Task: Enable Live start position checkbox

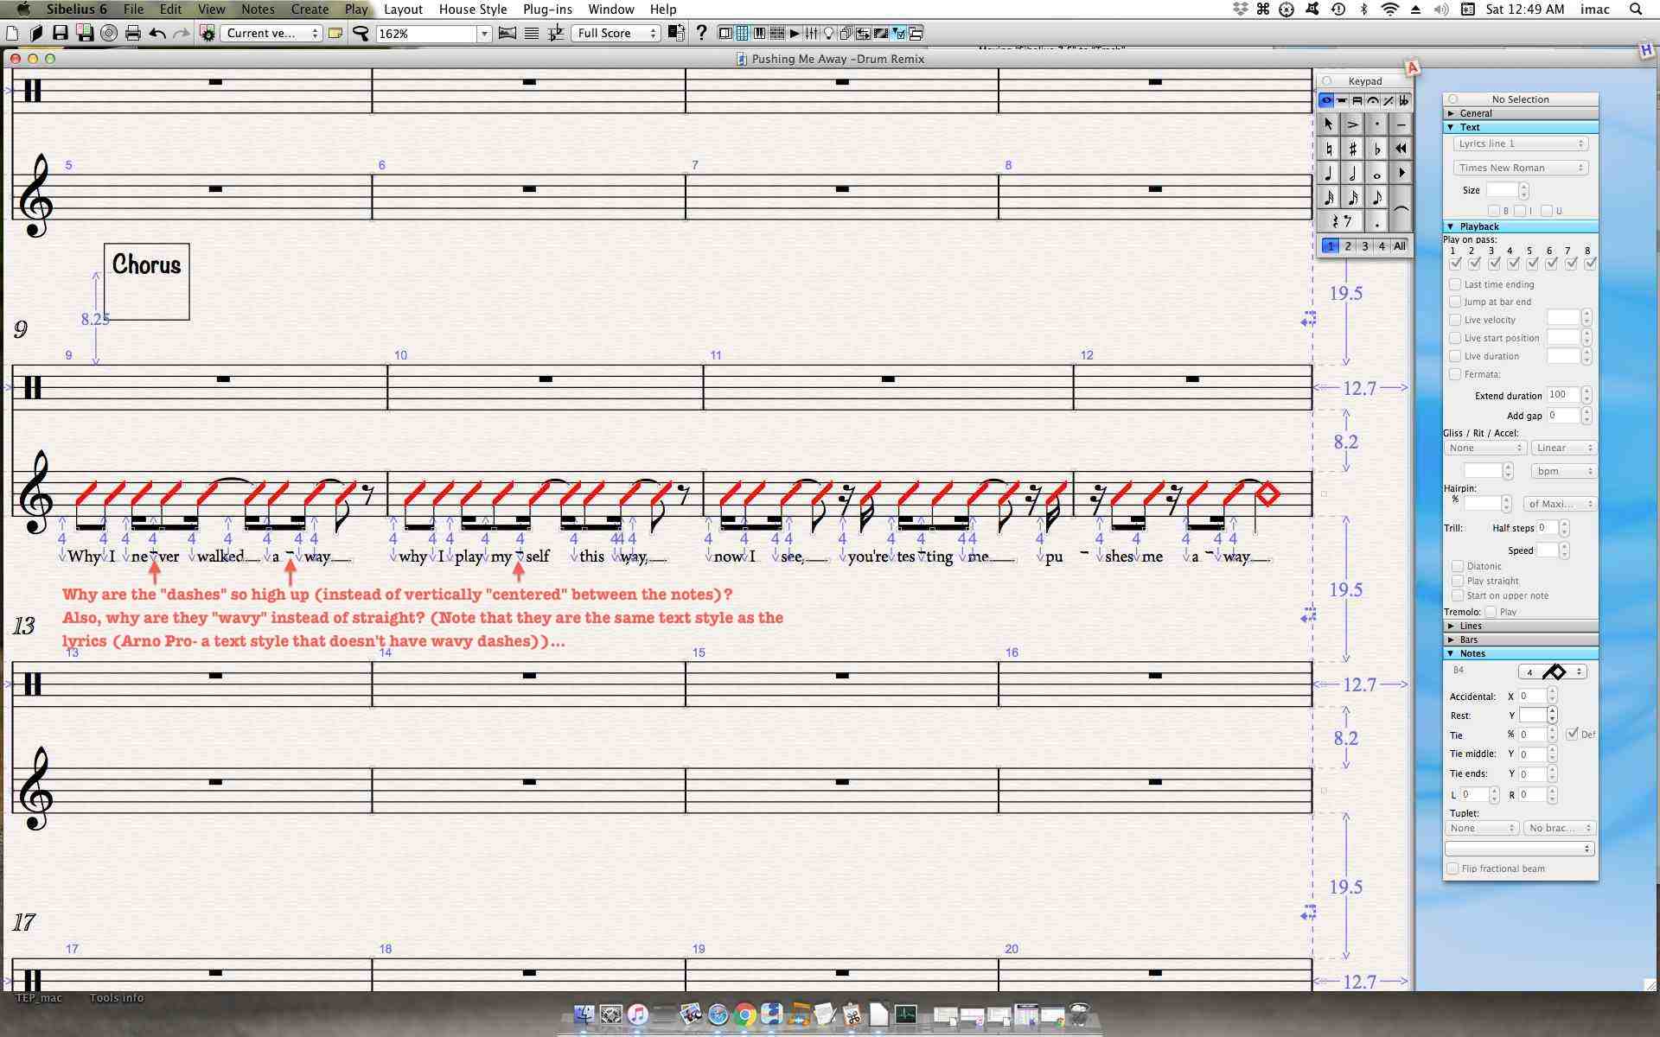Action: pyautogui.click(x=1455, y=338)
